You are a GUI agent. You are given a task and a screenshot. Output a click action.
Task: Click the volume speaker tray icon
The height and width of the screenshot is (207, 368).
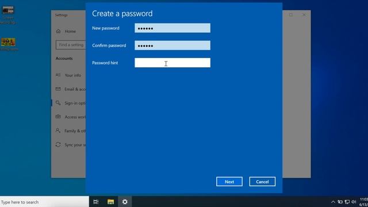(x=354, y=202)
